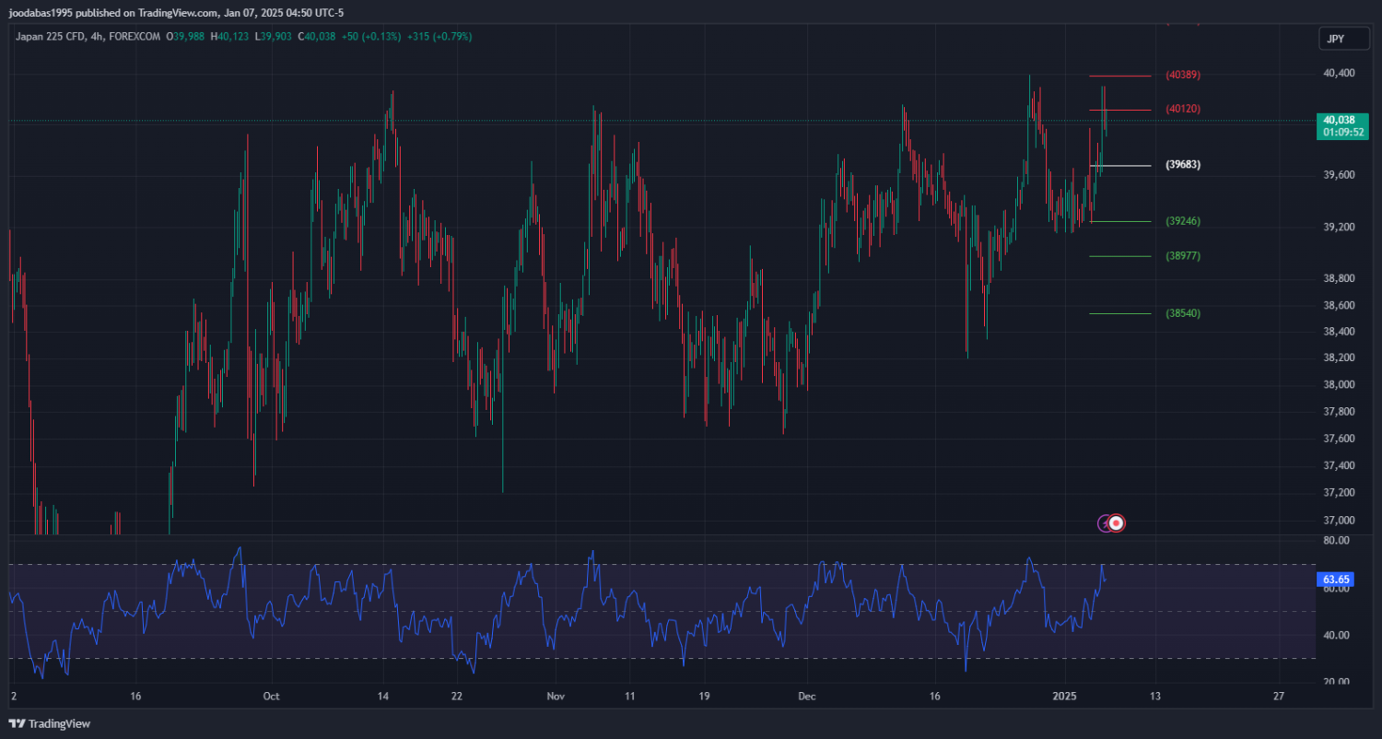The image size is (1382, 739).
Task: Select the (38540) green support level label
Action: coord(1183,313)
